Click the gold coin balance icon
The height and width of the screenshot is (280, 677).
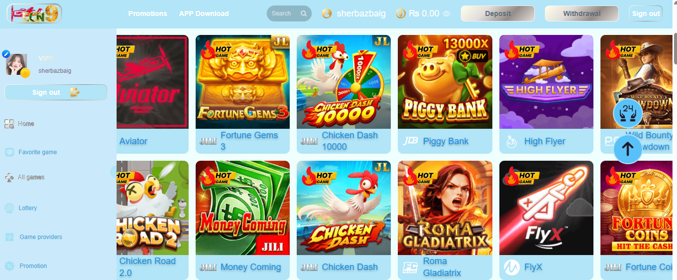pos(401,14)
